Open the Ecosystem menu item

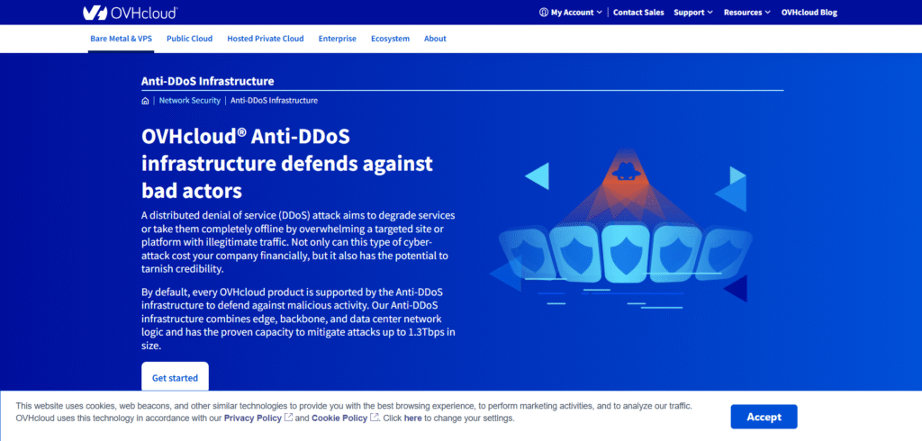390,39
